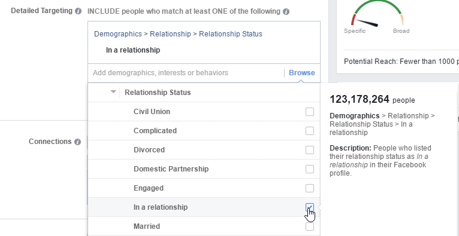Check the Complicated checkbox
This screenshot has height=236, width=459.
(x=309, y=131)
